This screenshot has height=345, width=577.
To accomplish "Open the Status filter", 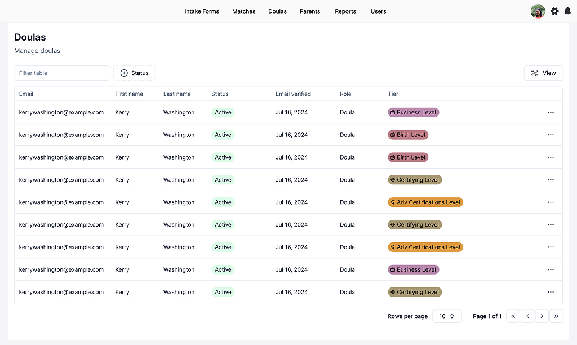I will tap(135, 73).
